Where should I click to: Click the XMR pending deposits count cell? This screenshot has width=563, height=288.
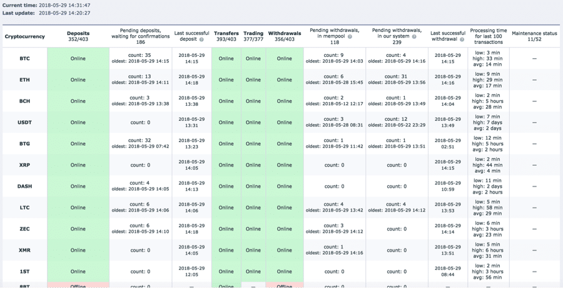(x=140, y=250)
